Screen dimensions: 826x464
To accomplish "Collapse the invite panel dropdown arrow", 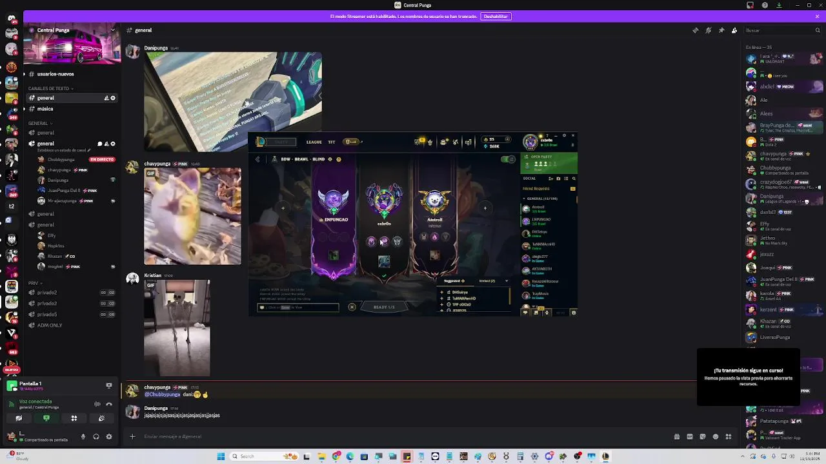I will click(507, 281).
